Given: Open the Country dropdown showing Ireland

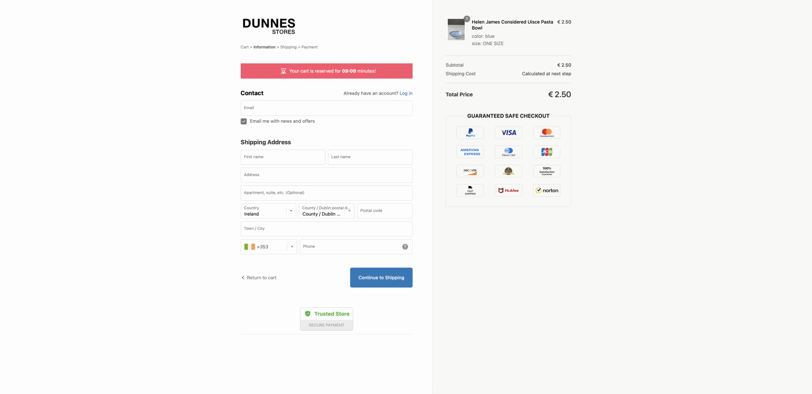Looking at the screenshot, I should click(268, 211).
